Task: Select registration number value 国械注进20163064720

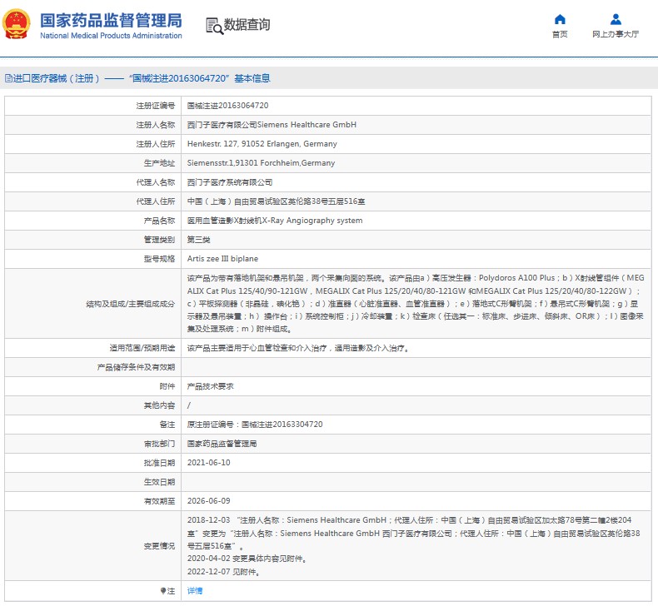Action: (228, 106)
